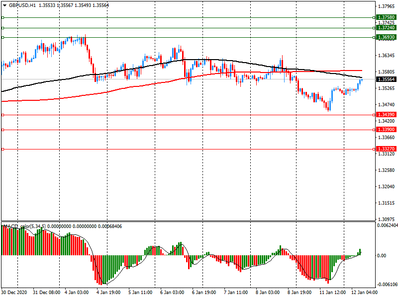Click the 1.37240 green price label
This screenshot has width=398, height=298.
tap(386, 28)
